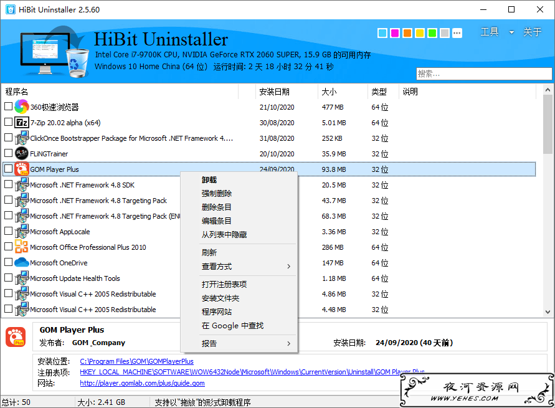
Task: Tick the GOM Player Plus checkbox
Action: click(8, 168)
